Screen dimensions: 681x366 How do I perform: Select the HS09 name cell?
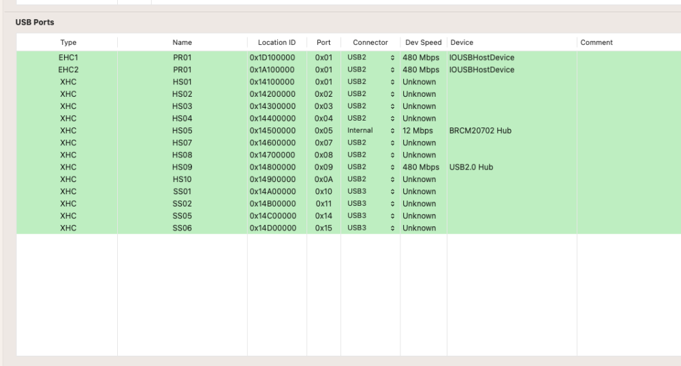point(182,167)
